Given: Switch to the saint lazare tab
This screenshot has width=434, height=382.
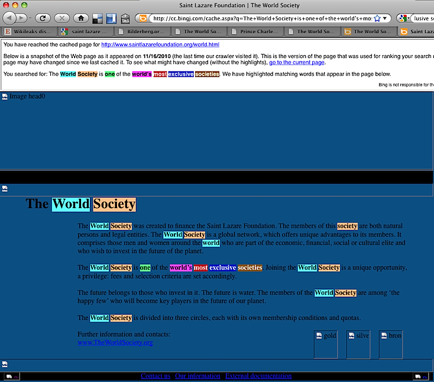Looking at the screenshot, I should (x=86, y=31).
